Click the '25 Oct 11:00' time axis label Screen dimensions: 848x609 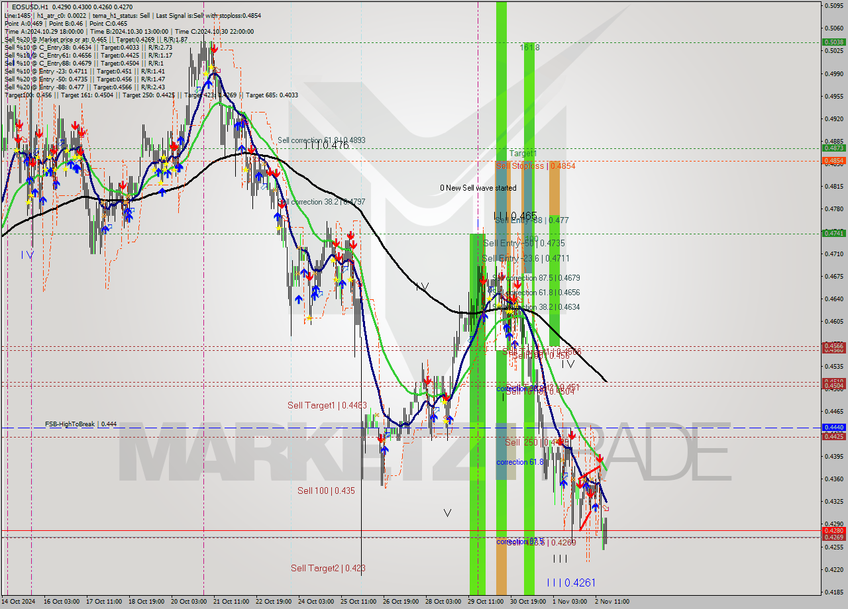point(358,602)
